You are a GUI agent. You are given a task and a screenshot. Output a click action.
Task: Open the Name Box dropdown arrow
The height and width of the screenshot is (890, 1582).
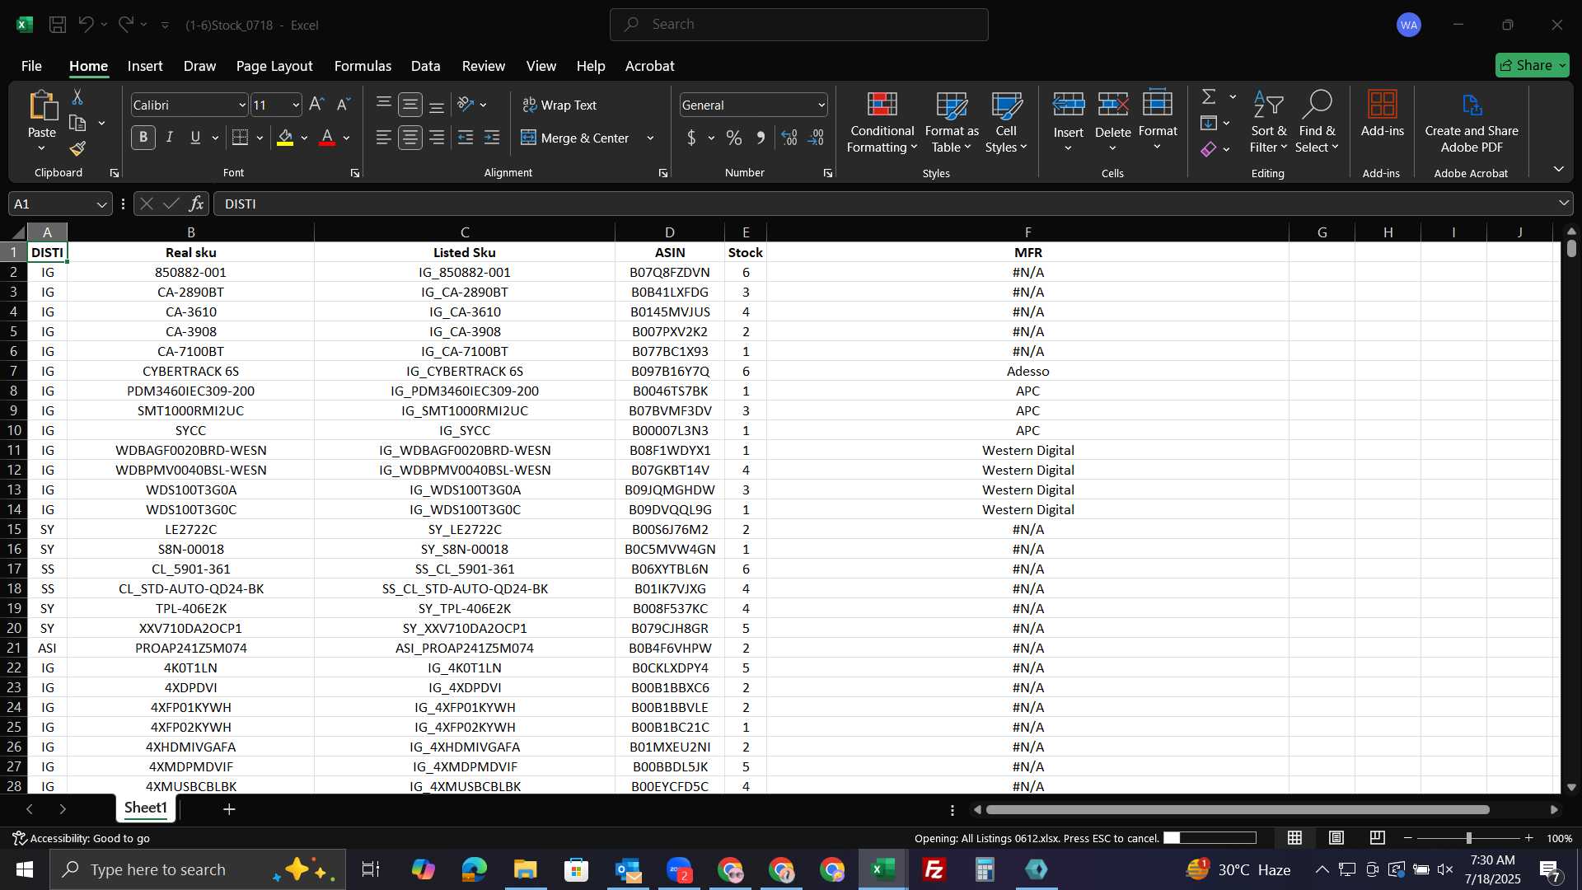pos(101,204)
